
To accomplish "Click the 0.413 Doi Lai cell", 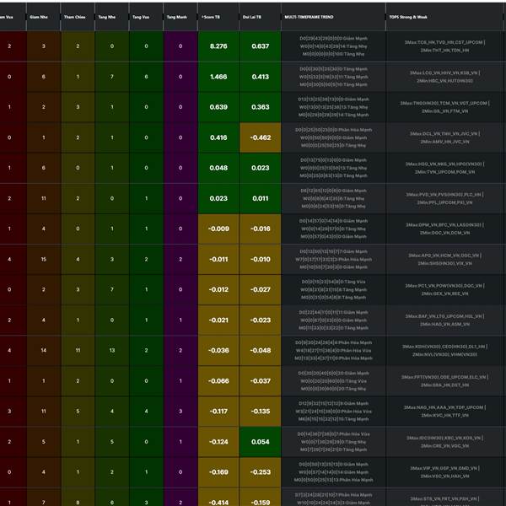I will (260, 77).
